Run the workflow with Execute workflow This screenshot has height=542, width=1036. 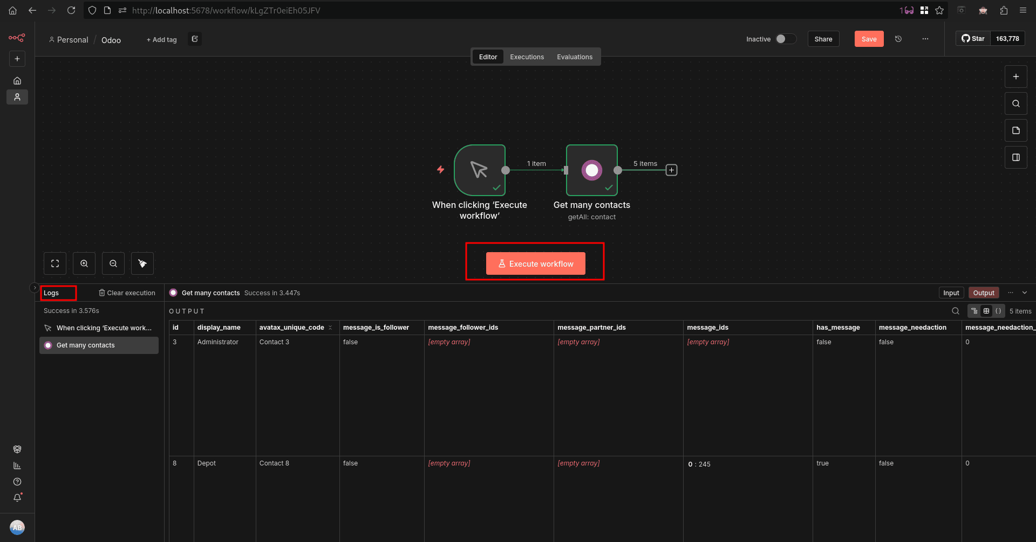535,263
